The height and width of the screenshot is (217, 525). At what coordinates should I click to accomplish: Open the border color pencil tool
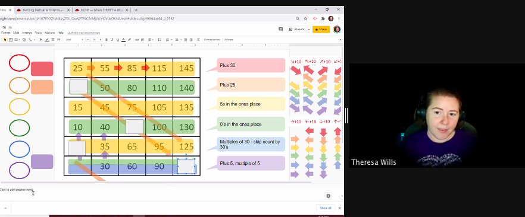[x=47, y=40]
